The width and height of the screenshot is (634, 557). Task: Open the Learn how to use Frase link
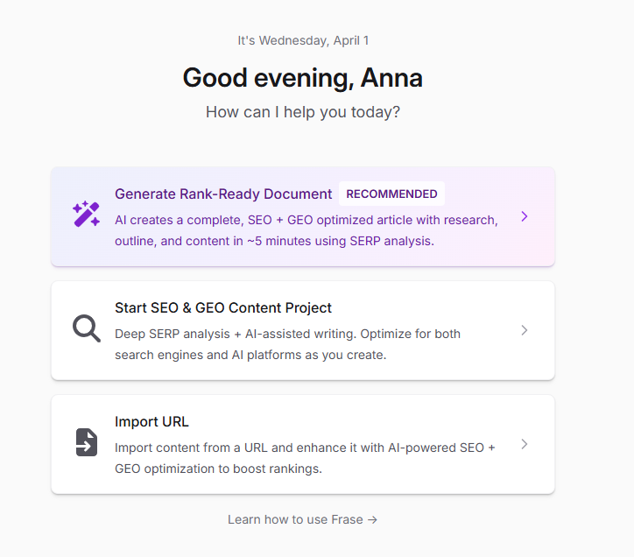tap(295, 519)
